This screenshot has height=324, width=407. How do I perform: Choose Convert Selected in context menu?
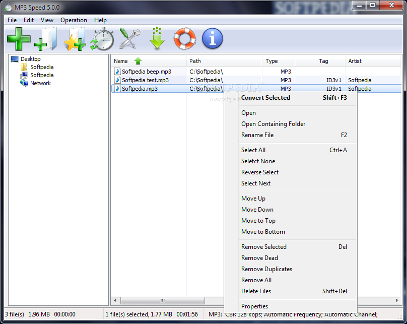point(291,98)
